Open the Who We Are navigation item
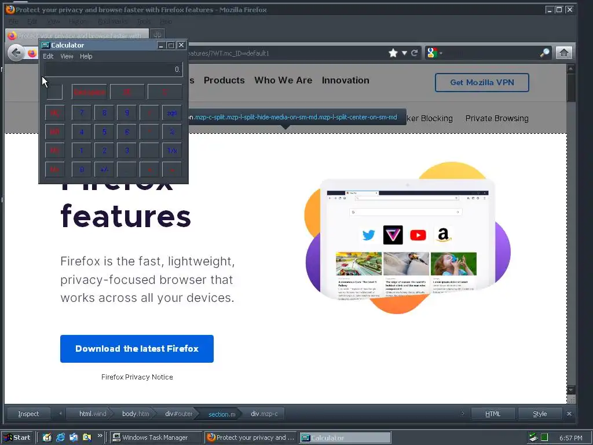 pyautogui.click(x=283, y=80)
